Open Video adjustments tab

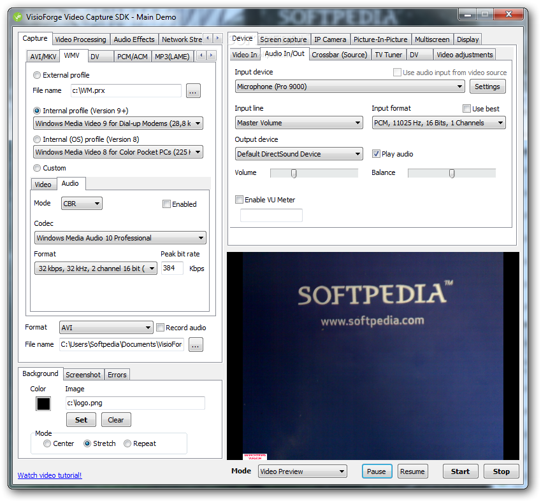click(465, 55)
